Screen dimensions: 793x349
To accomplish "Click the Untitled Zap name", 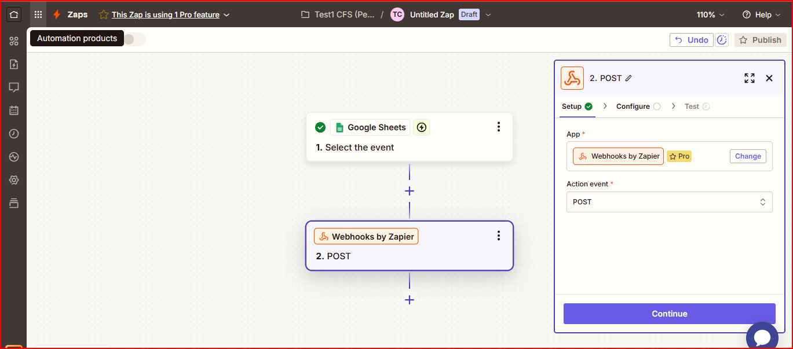I will (432, 14).
